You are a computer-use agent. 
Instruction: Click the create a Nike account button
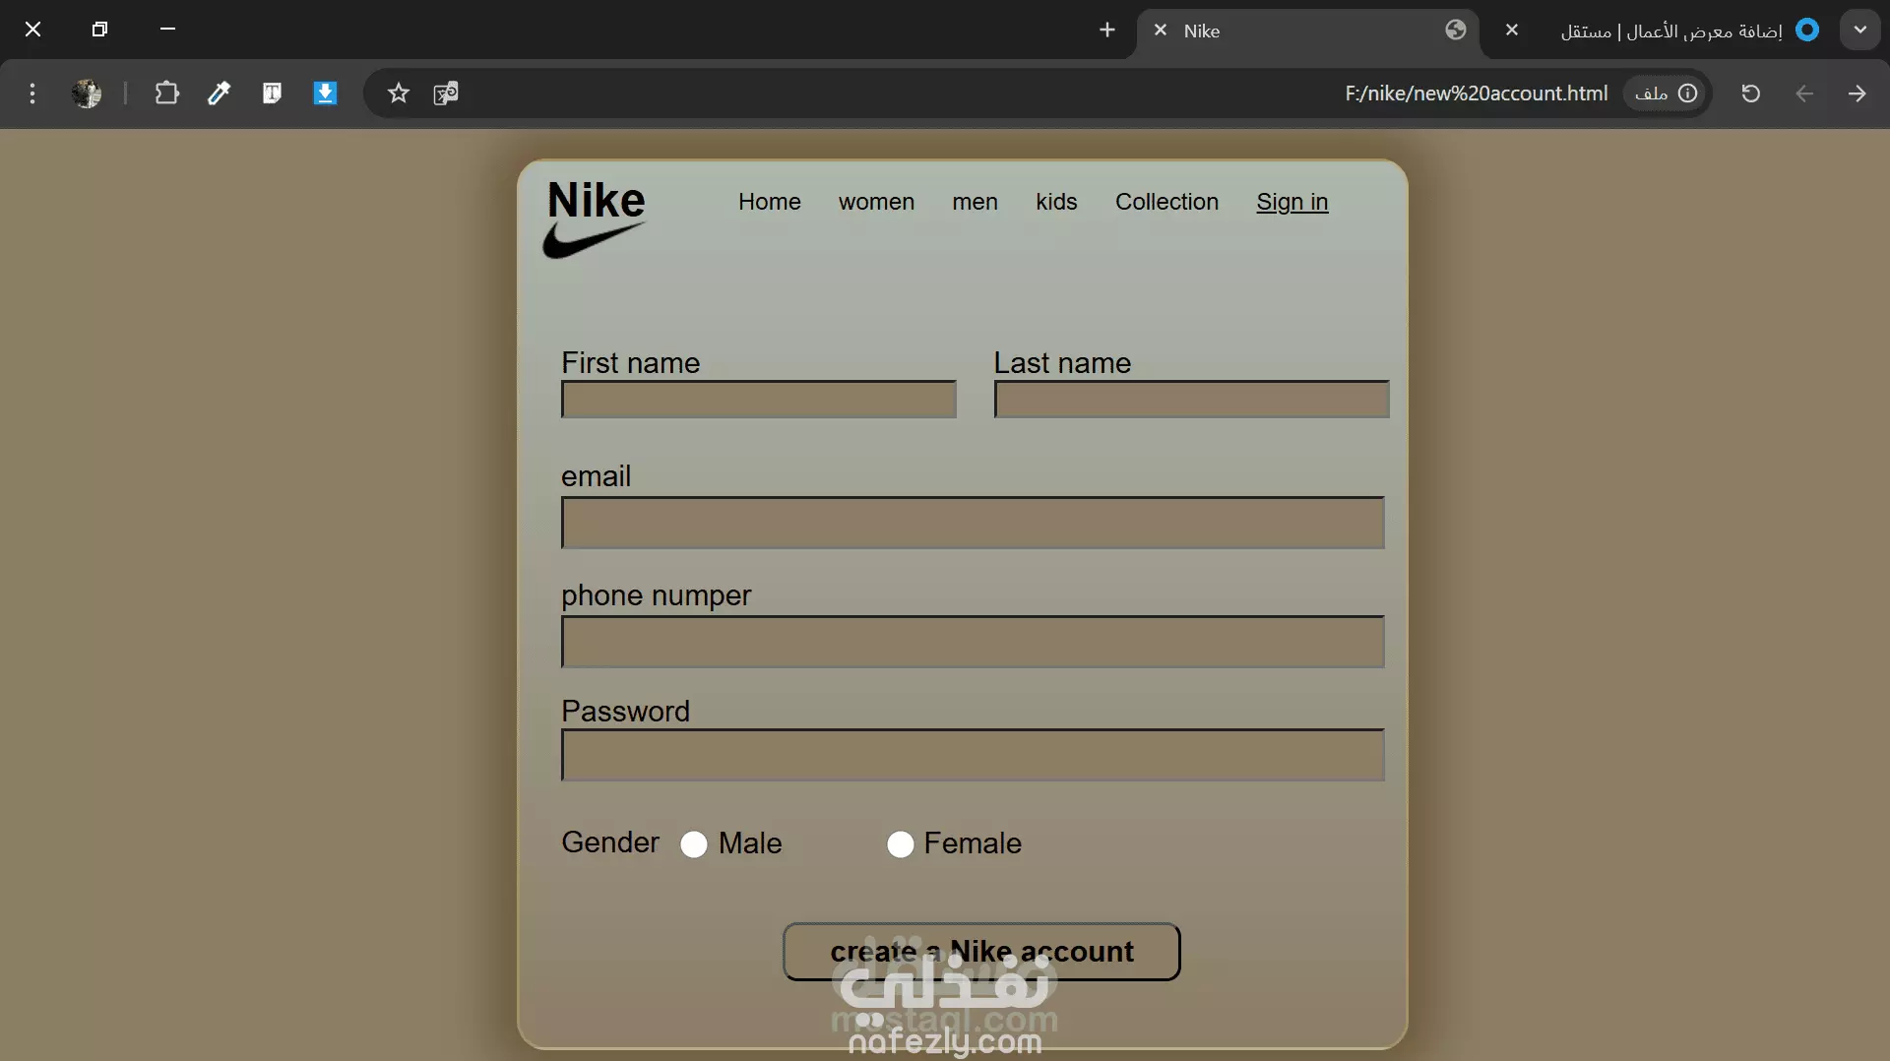click(x=981, y=952)
